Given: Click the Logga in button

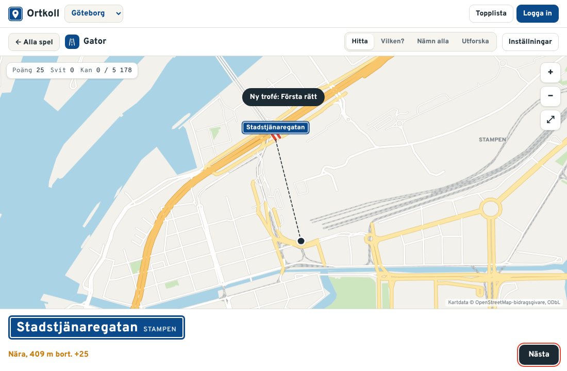Looking at the screenshot, I should [537, 13].
